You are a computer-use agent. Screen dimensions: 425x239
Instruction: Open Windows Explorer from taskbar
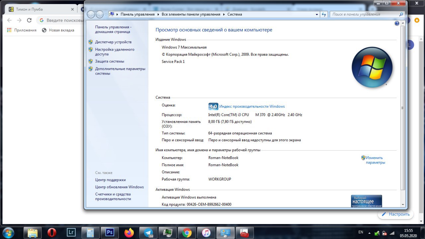tap(33, 232)
